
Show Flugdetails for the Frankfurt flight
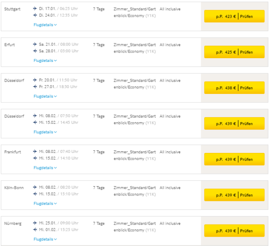coord(45,168)
